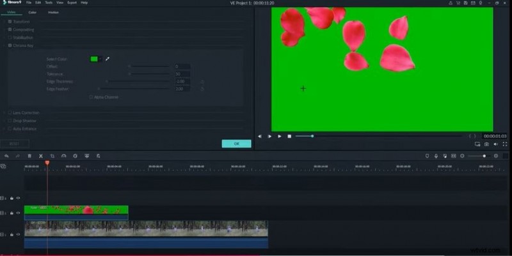Image resolution: width=512 pixels, height=256 pixels.
Task: Enable the Lens Correction checkbox
Action: 10,113
